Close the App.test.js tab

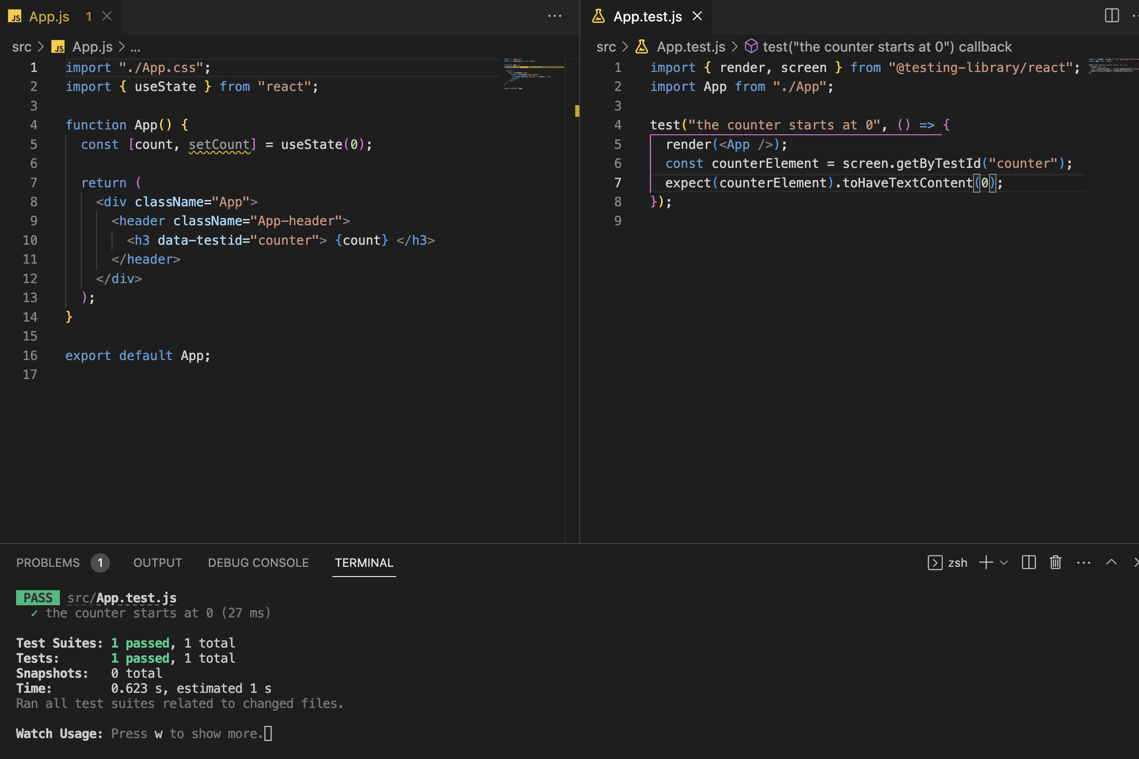coord(697,16)
